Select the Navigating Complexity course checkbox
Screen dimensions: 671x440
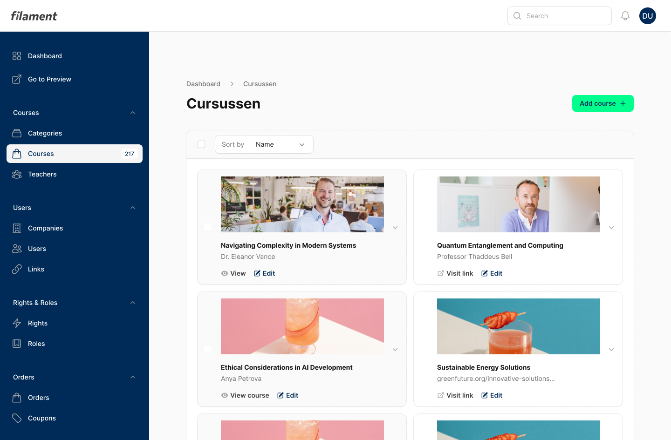coord(208,227)
